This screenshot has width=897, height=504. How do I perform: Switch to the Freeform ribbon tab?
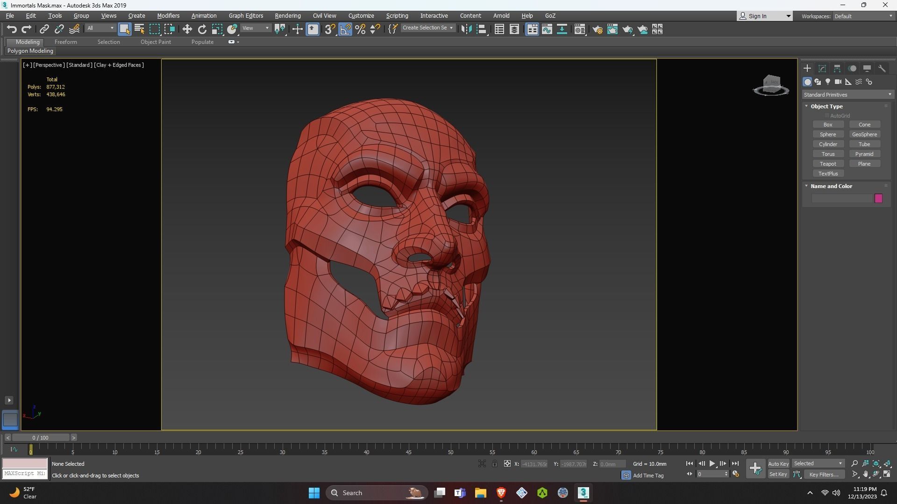coord(66,42)
